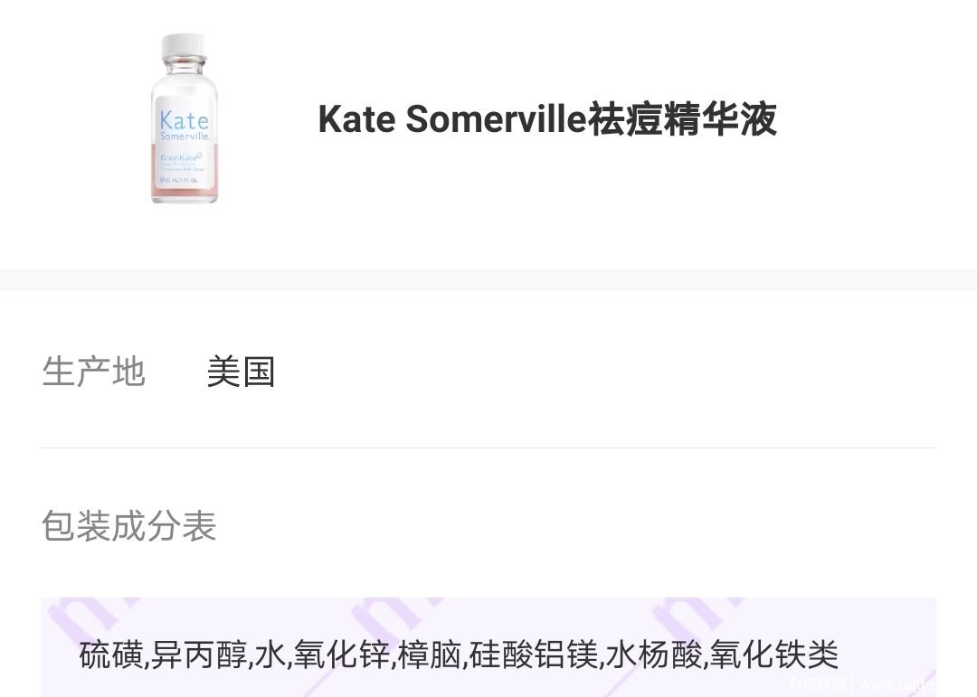The image size is (977, 697).
Task: Click the EradiKate text on bottle label
Action: click(x=181, y=157)
